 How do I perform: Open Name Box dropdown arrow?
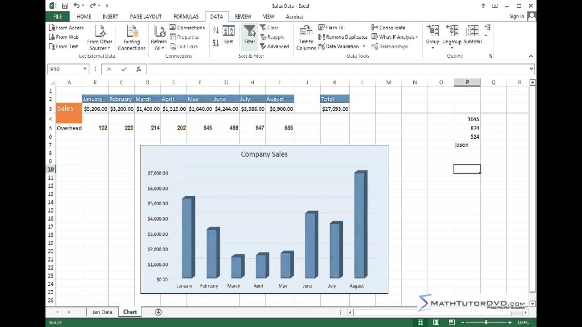pos(85,69)
